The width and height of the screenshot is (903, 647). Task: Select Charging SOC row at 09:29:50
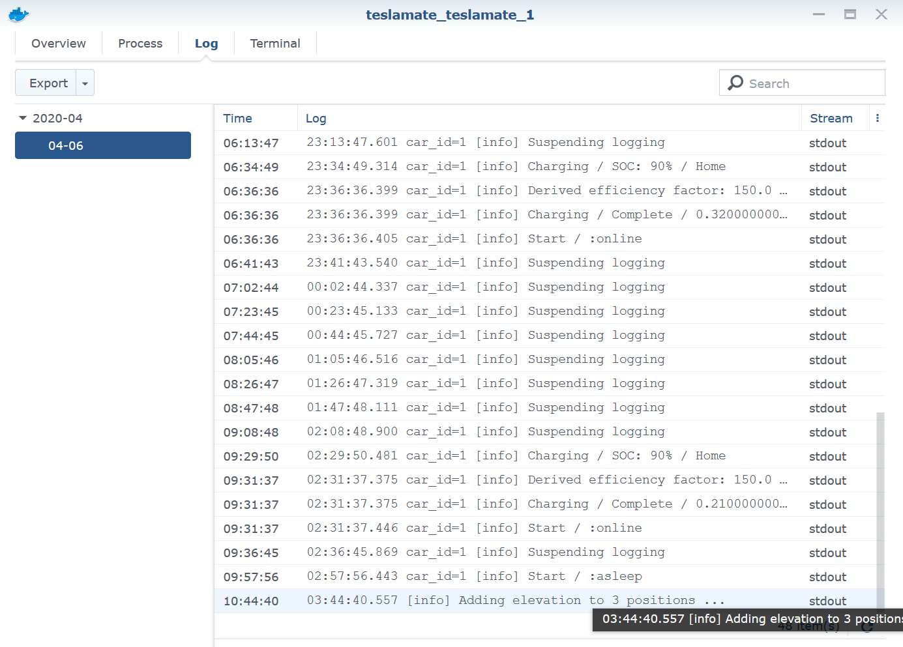click(550, 456)
